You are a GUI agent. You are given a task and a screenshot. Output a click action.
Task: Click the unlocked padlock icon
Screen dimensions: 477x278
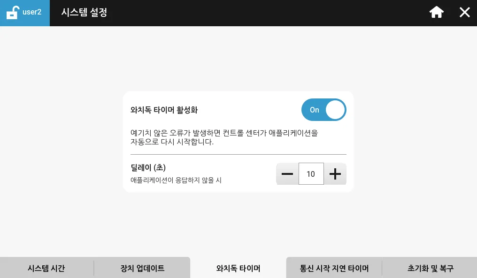tap(13, 13)
